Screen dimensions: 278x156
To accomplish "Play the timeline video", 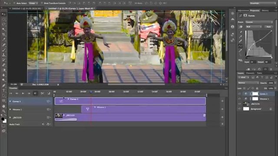I will coord(23,93).
